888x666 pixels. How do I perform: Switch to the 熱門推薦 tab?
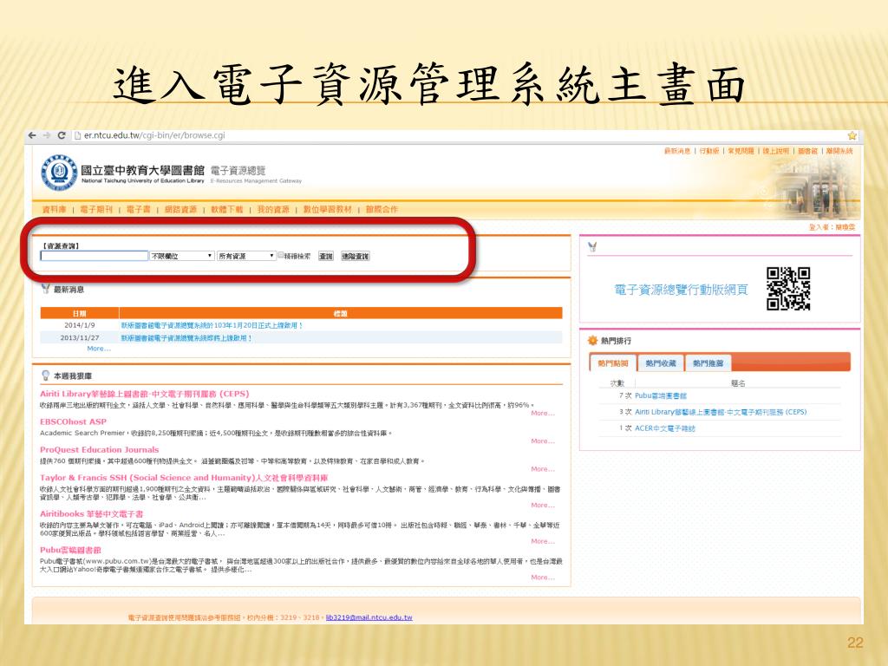click(x=708, y=363)
